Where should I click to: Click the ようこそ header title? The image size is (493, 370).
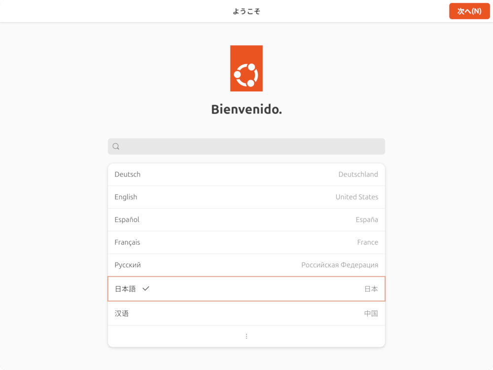tap(246, 11)
